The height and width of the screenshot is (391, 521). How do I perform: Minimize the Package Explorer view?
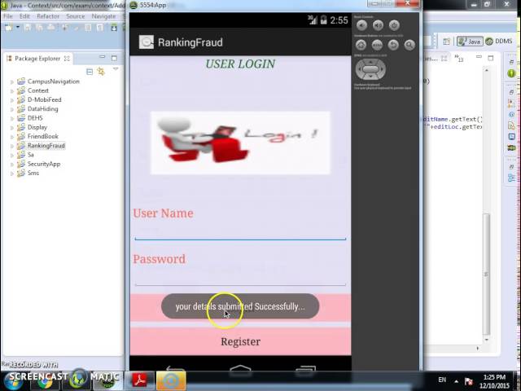(x=103, y=57)
